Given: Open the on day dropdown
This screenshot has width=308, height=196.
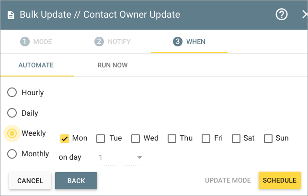Looking at the screenshot, I should click(120, 158).
